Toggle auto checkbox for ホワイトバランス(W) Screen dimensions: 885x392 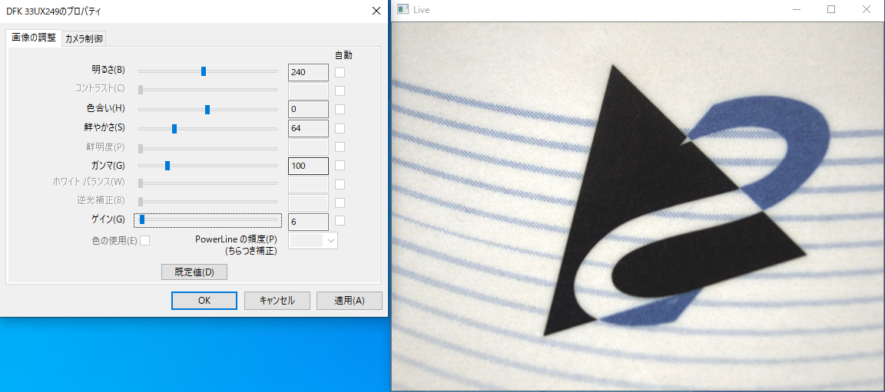(340, 184)
